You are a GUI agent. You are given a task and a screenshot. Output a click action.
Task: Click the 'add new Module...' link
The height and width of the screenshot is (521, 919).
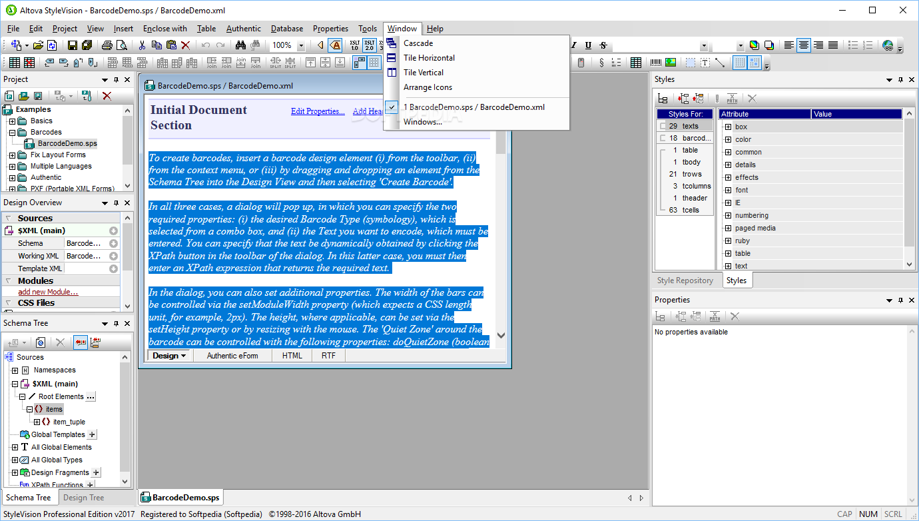(48, 292)
